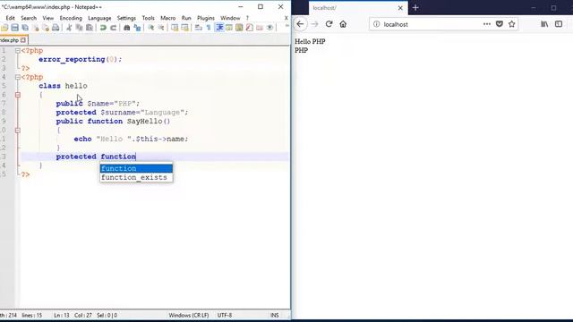This screenshot has width=573, height=322.
Task: Open the page actions three-dots menu
Action: (x=487, y=24)
